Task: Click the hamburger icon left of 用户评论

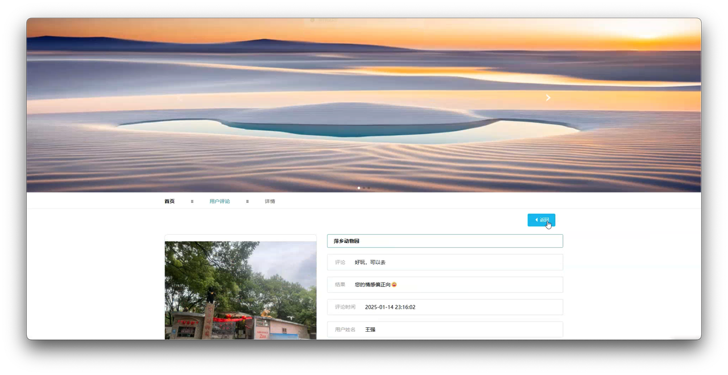Action: coord(192,201)
